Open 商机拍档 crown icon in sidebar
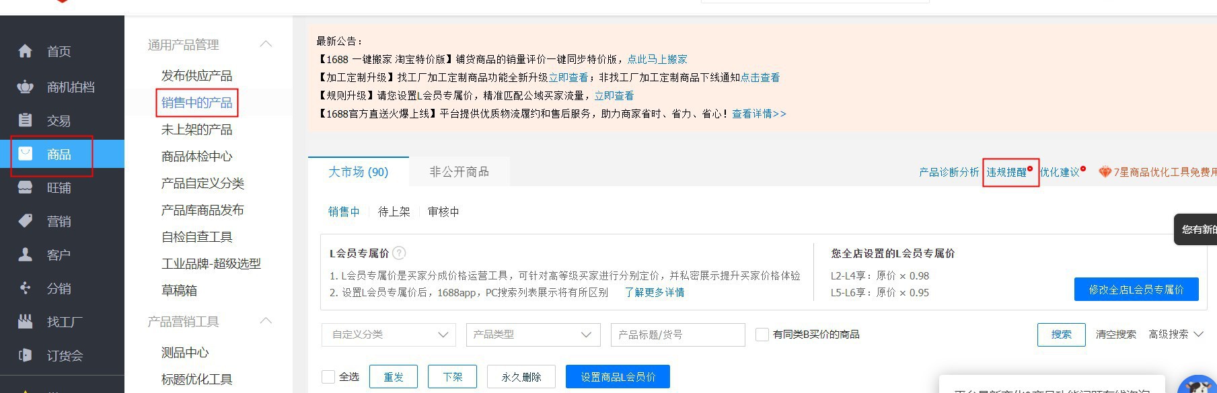 [25, 87]
